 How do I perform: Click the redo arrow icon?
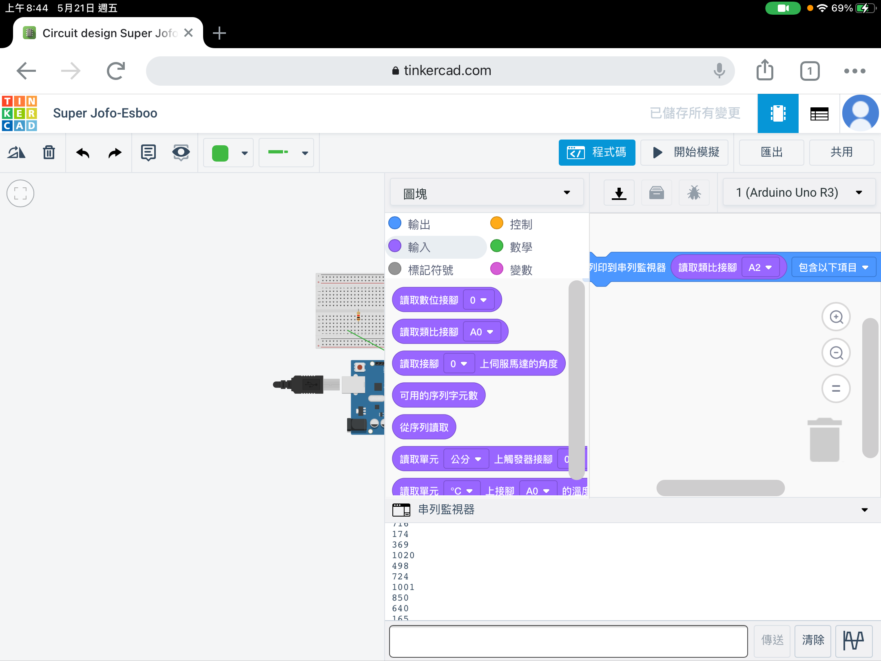tap(115, 153)
